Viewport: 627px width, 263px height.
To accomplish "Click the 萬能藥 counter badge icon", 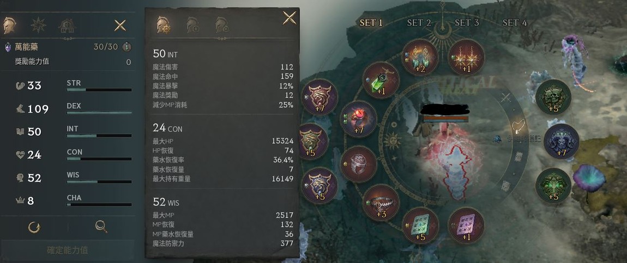I will [126, 47].
